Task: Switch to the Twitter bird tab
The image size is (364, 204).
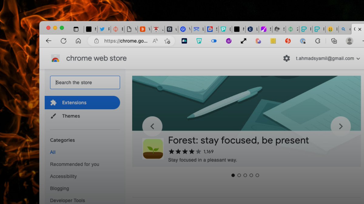Action: click(102, 29)
